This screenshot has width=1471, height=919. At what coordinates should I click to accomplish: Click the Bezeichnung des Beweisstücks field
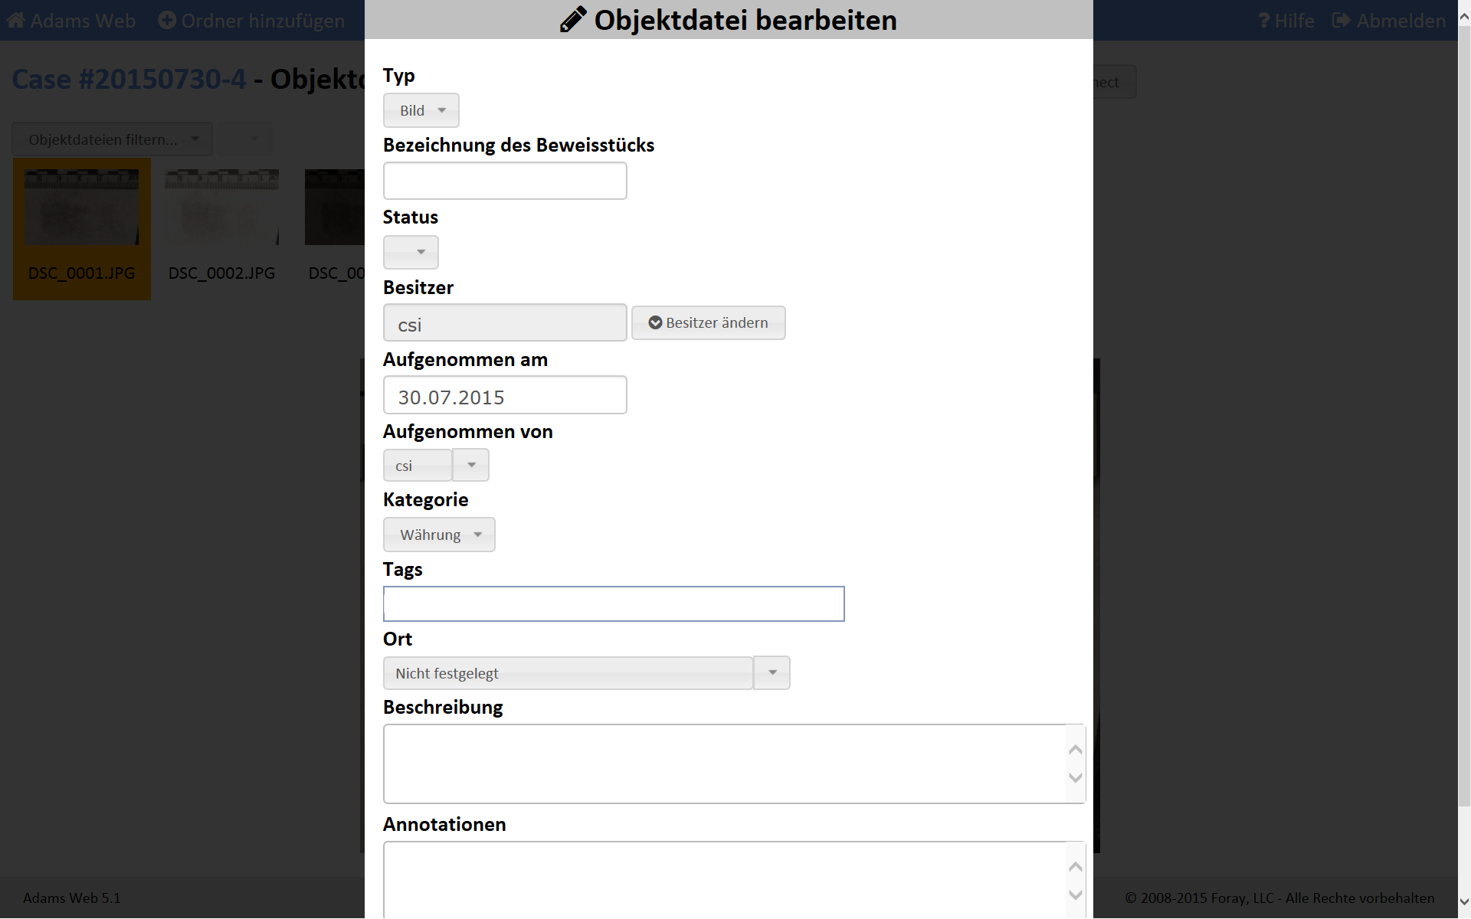[x=505, y=181]
